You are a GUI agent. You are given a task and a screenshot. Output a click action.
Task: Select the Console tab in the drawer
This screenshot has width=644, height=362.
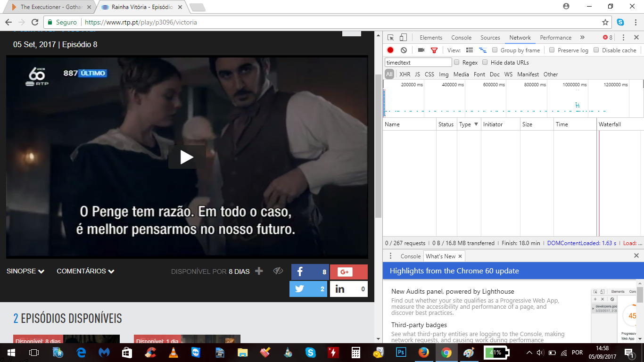(x=411, y=256)
